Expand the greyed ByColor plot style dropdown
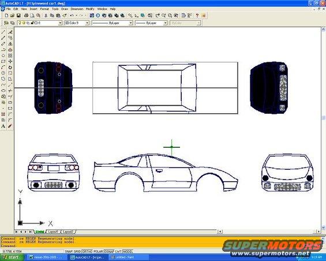326x261 pixels. [x=198, y=23]
